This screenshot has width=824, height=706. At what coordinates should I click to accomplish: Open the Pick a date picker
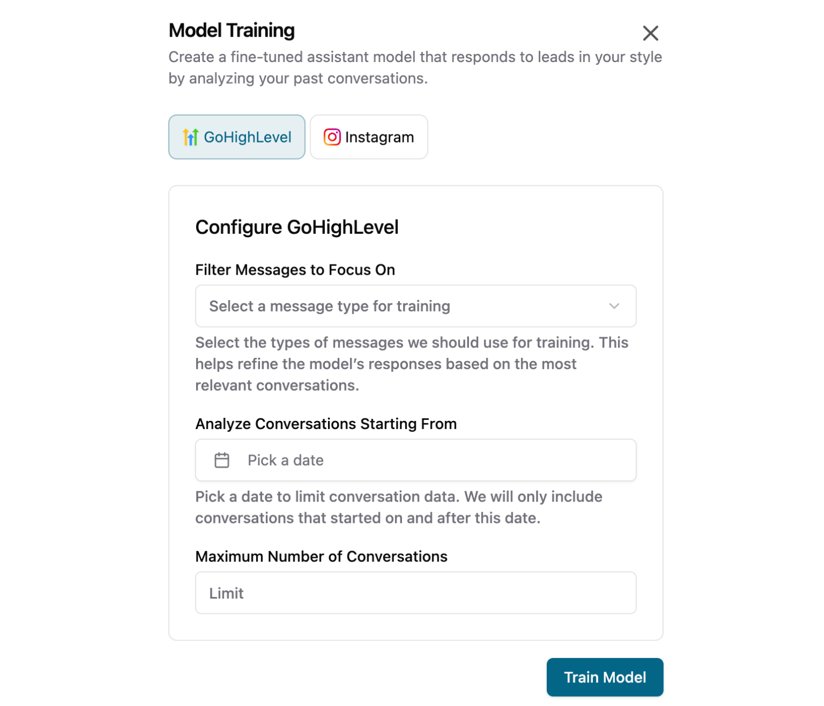416,460
